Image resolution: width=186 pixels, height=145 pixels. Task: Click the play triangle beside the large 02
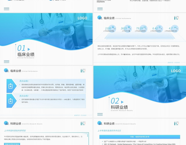[x=122, y=102]
